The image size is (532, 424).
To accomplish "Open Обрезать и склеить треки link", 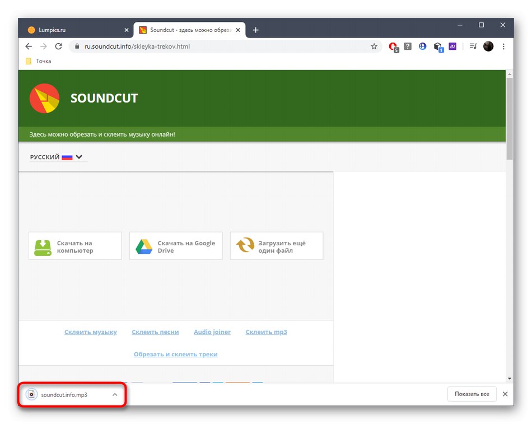I will pos(175,355).
